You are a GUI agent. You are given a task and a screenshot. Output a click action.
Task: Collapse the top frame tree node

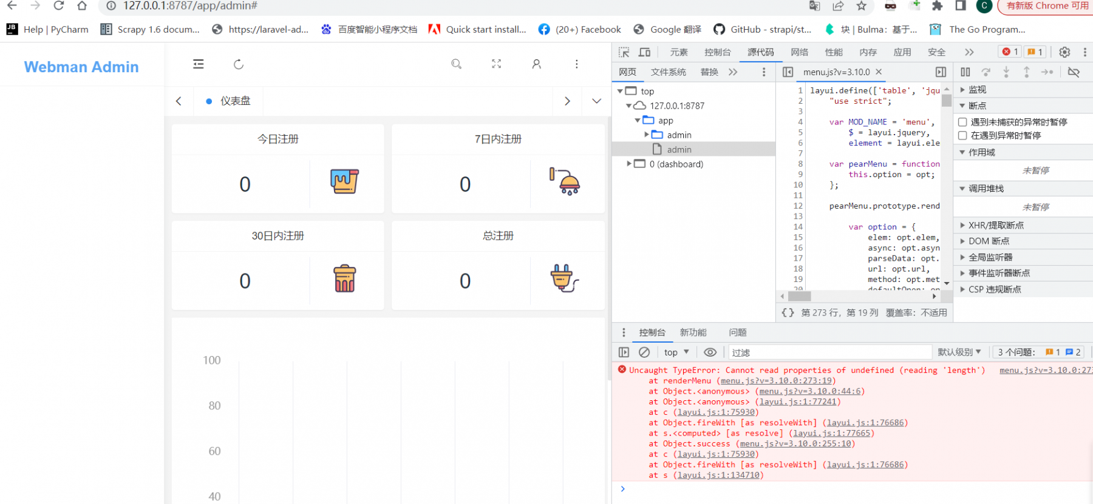pyautogui.click(x=620, y=91)
